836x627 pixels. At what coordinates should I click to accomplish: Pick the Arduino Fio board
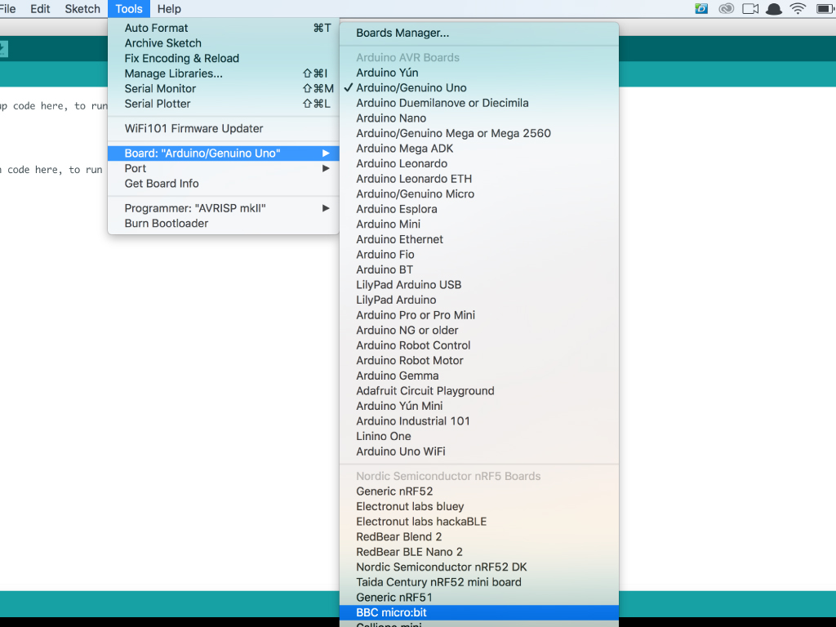tap(478, 255)
